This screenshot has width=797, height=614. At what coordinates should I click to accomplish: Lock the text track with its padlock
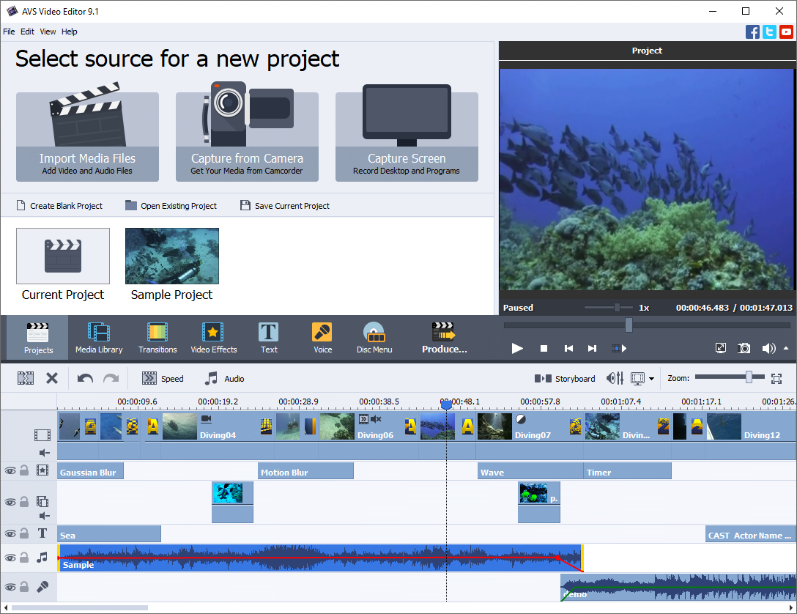24,533
